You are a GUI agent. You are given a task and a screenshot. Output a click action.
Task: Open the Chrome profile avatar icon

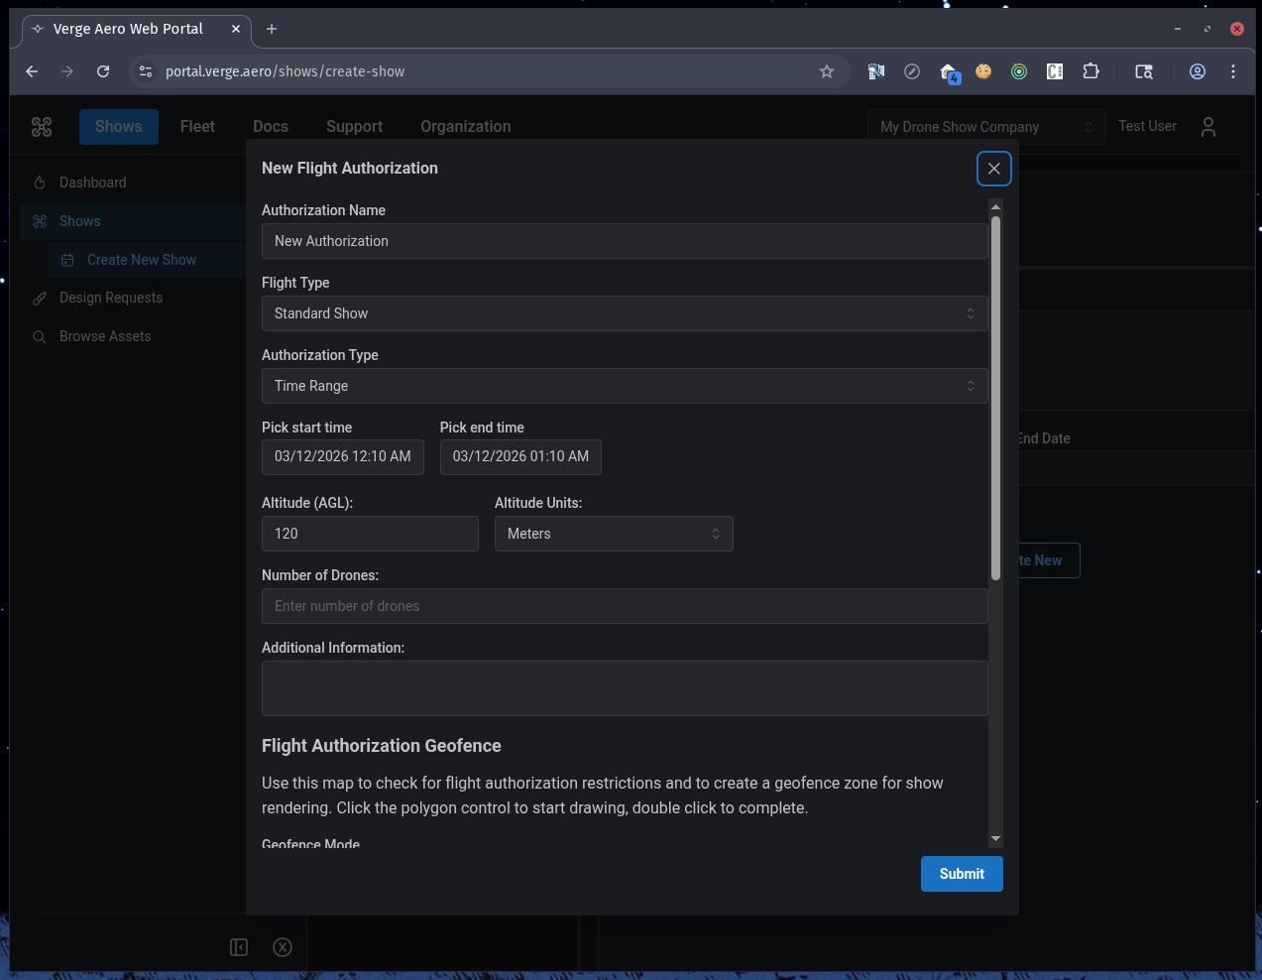coord(1197,71)
